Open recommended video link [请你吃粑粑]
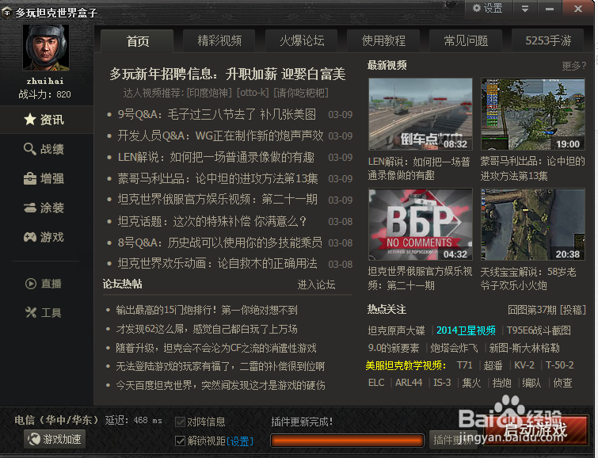The width and height of the screenshot is (598, 458). (x=301, y=93)
